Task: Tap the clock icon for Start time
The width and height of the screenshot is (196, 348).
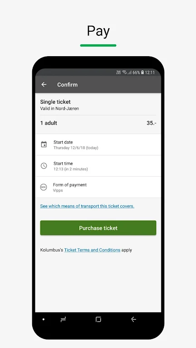Action: [x=44, y=166]
